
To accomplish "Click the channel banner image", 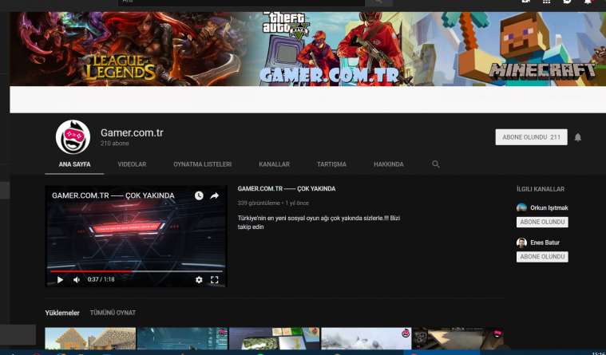I will point(307,49).
